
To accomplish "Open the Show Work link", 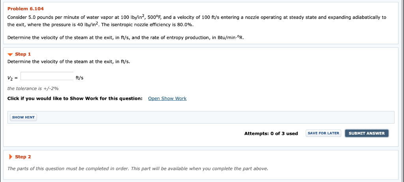I will 167,98.
